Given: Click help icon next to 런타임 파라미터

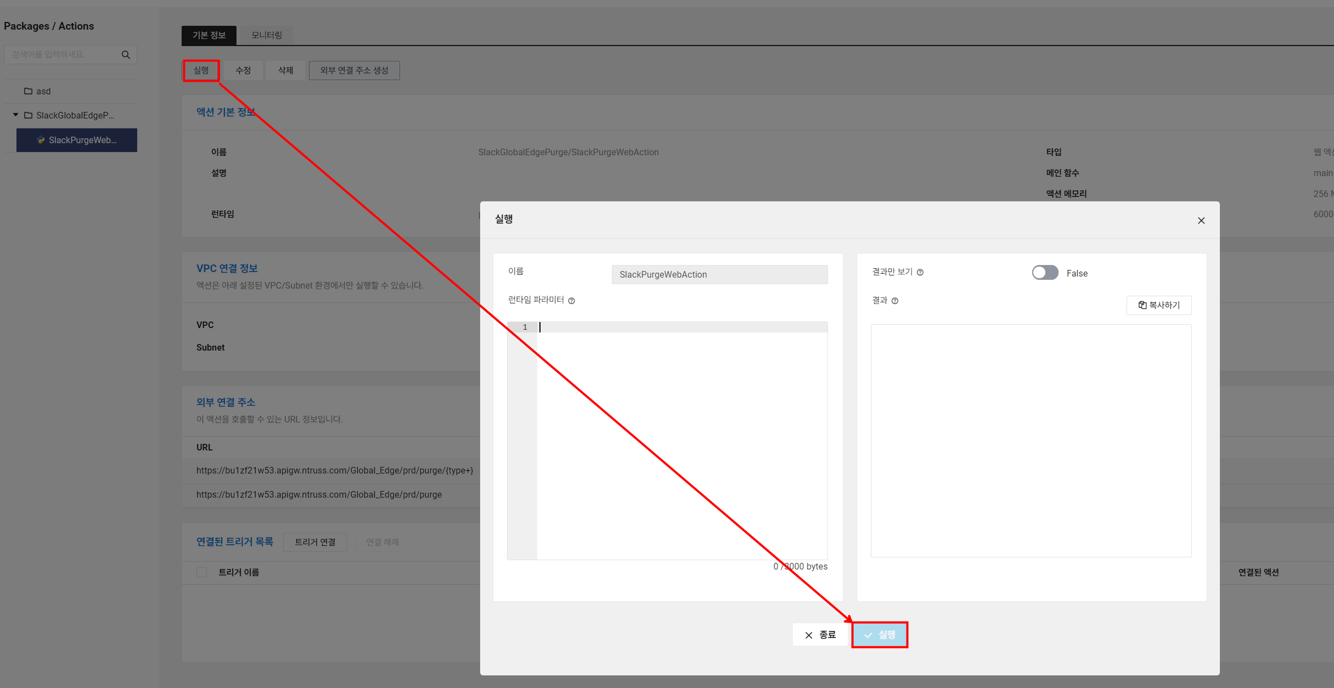Looking at the screenshot, I should click(571, 301).
